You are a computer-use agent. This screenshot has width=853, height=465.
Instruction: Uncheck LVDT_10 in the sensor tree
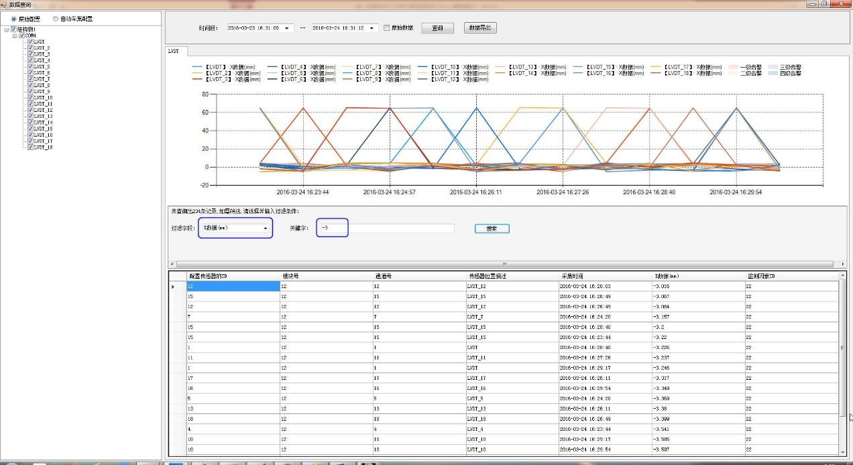click(x=30, y=98)
